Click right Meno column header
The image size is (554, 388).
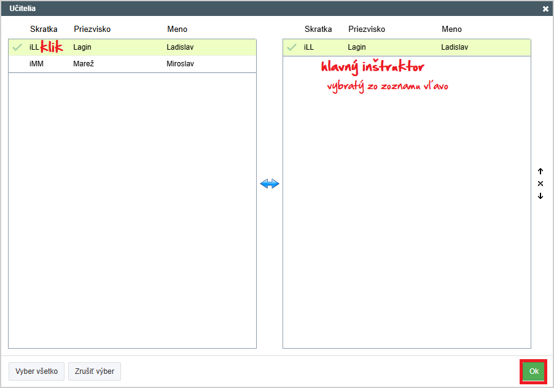pyautogui.click(x=451, y=29)
